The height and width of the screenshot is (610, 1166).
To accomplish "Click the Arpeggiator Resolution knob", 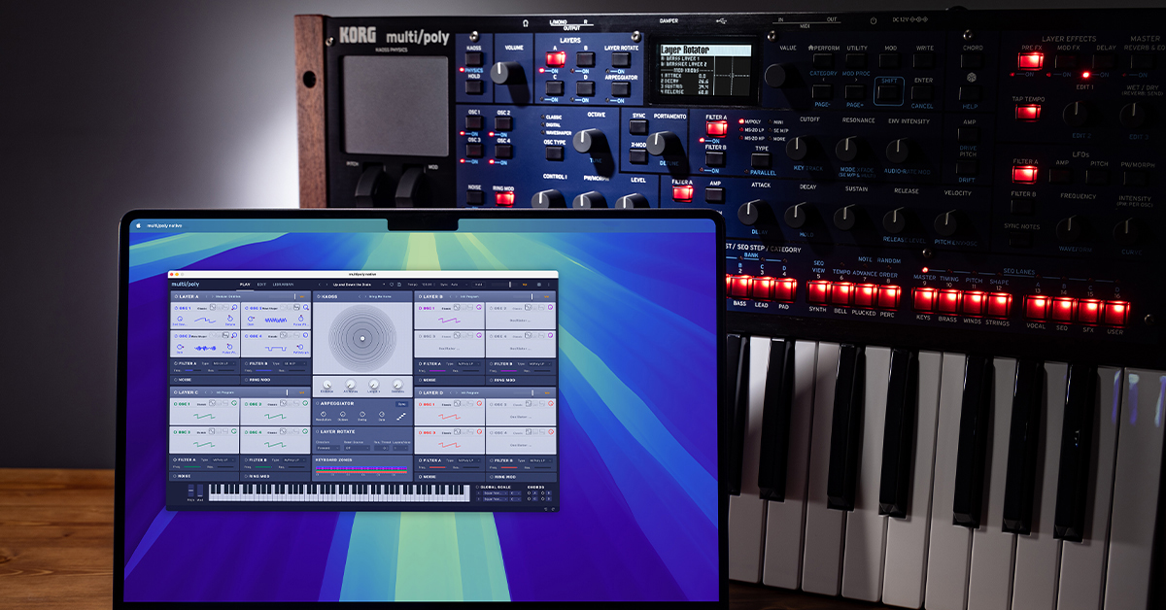I will 324,414.
